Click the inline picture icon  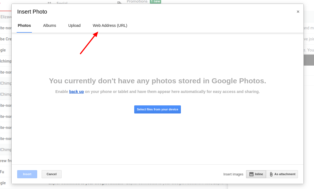(x=251, y=174)
